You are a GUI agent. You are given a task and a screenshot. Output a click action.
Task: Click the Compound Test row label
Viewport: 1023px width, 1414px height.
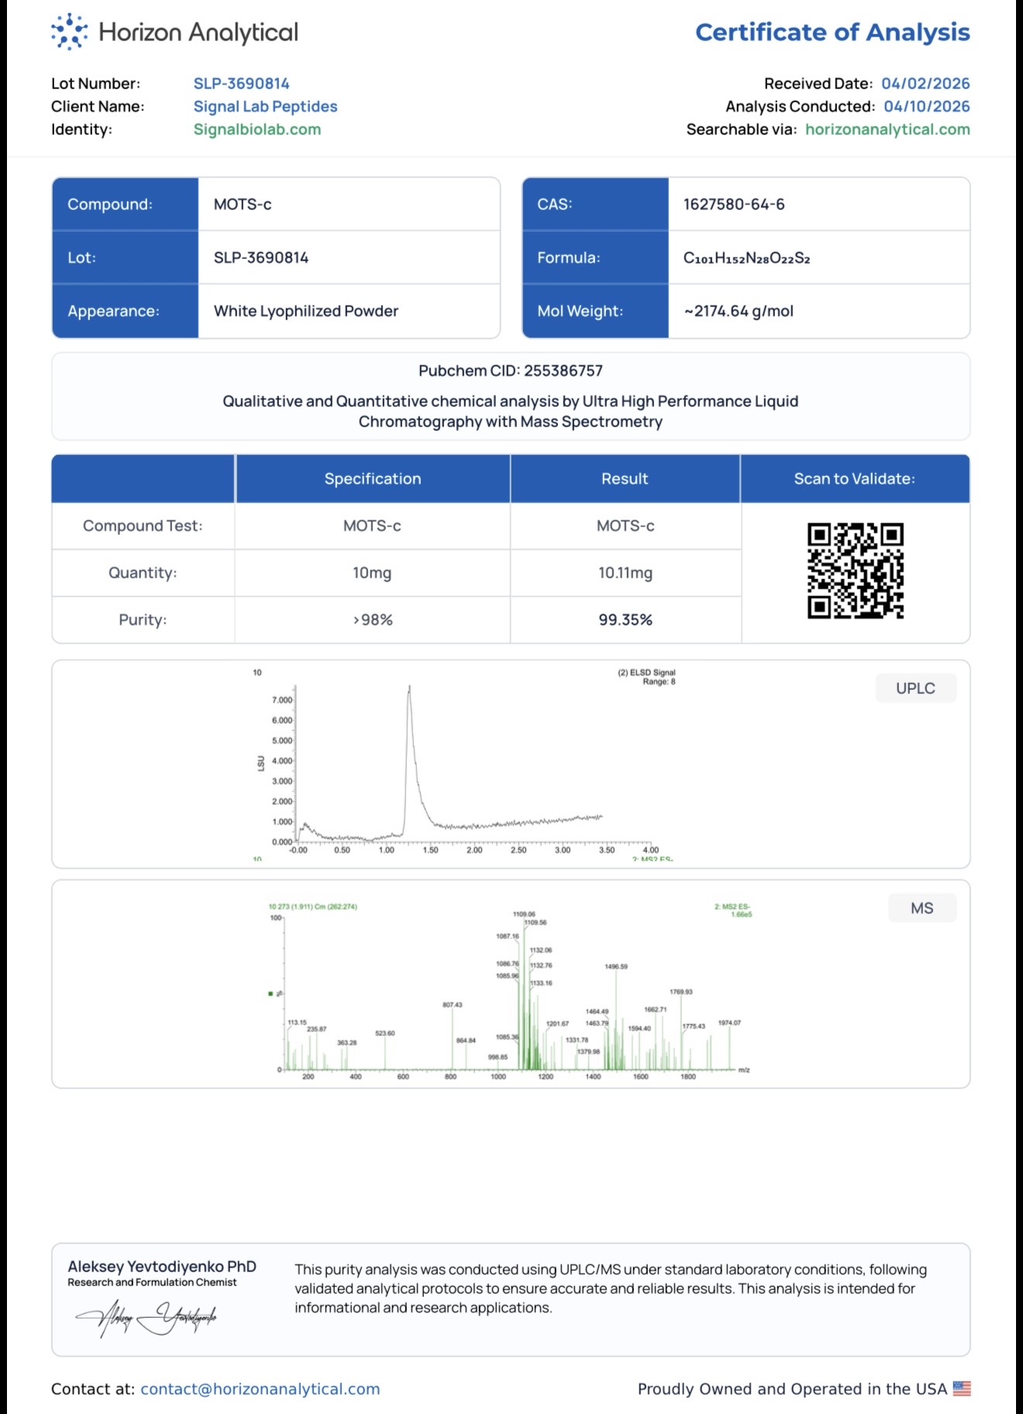[x=143, y=526]
